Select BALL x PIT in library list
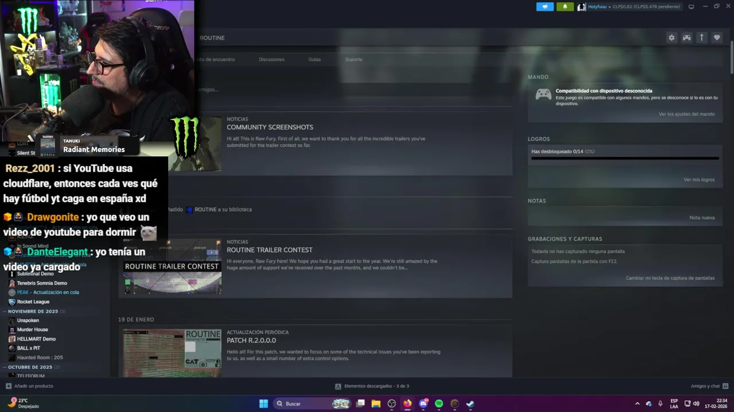Image resolution: width=734 pixels, height=412 pixels. (29, 348)
